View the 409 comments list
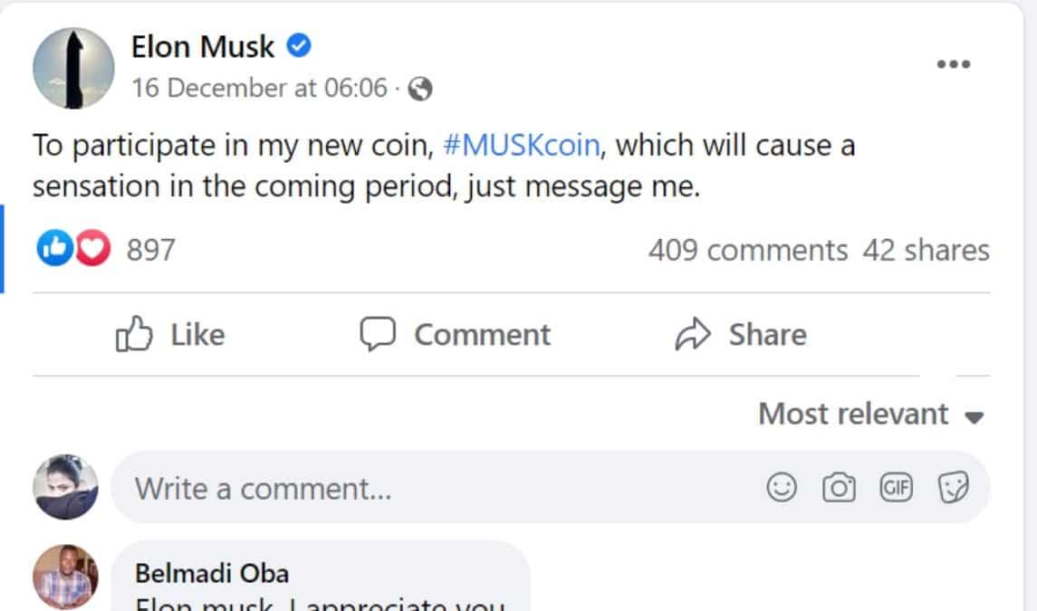 pyautogui.click(x=748, y=250)
